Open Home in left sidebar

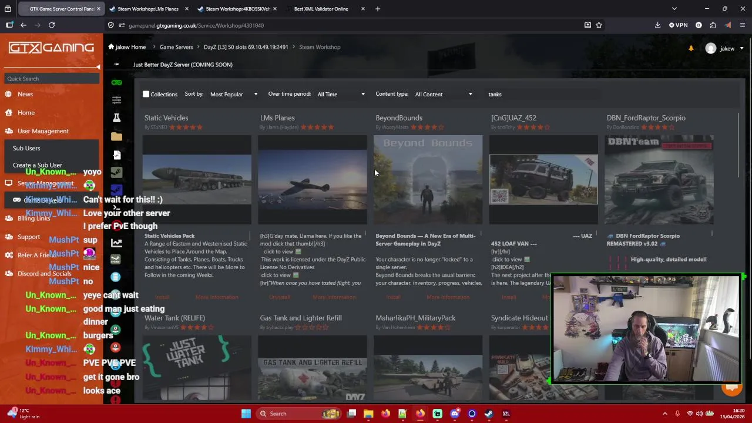pyautogui.click(x=26, y=113)
